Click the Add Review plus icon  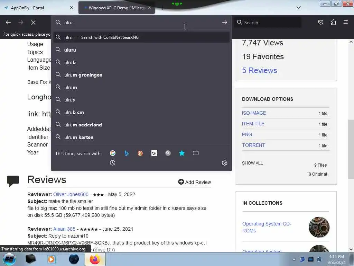tap(181, 181)
